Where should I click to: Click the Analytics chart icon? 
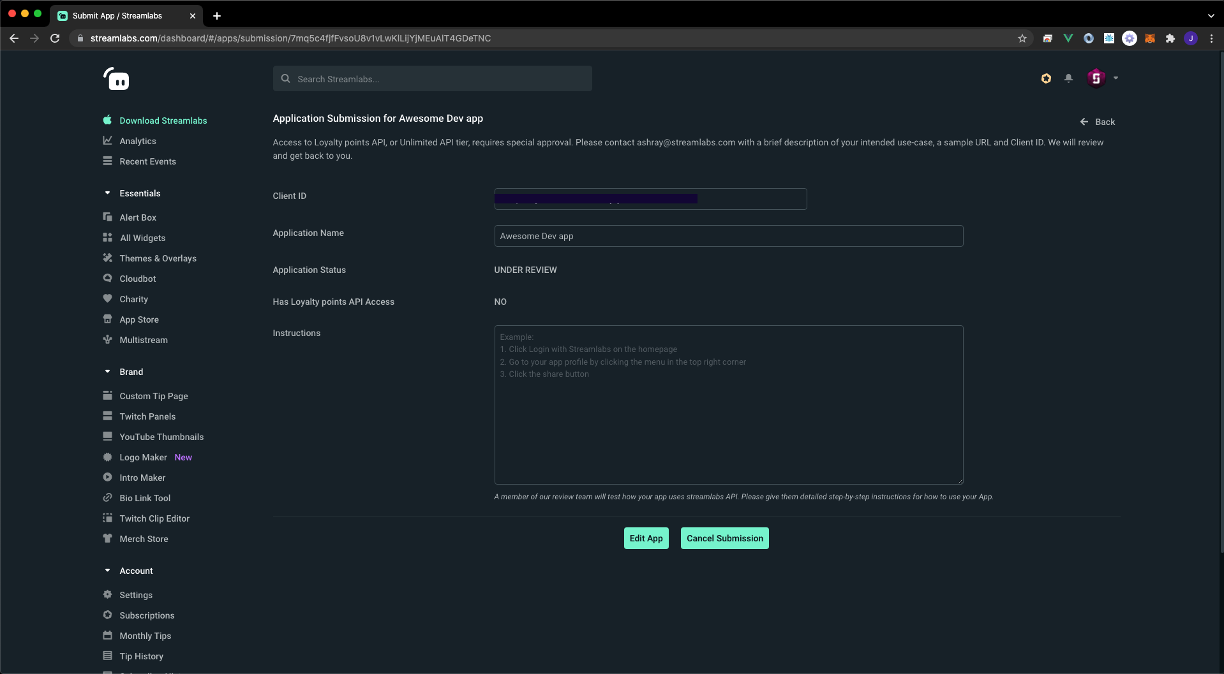[107, 140]
